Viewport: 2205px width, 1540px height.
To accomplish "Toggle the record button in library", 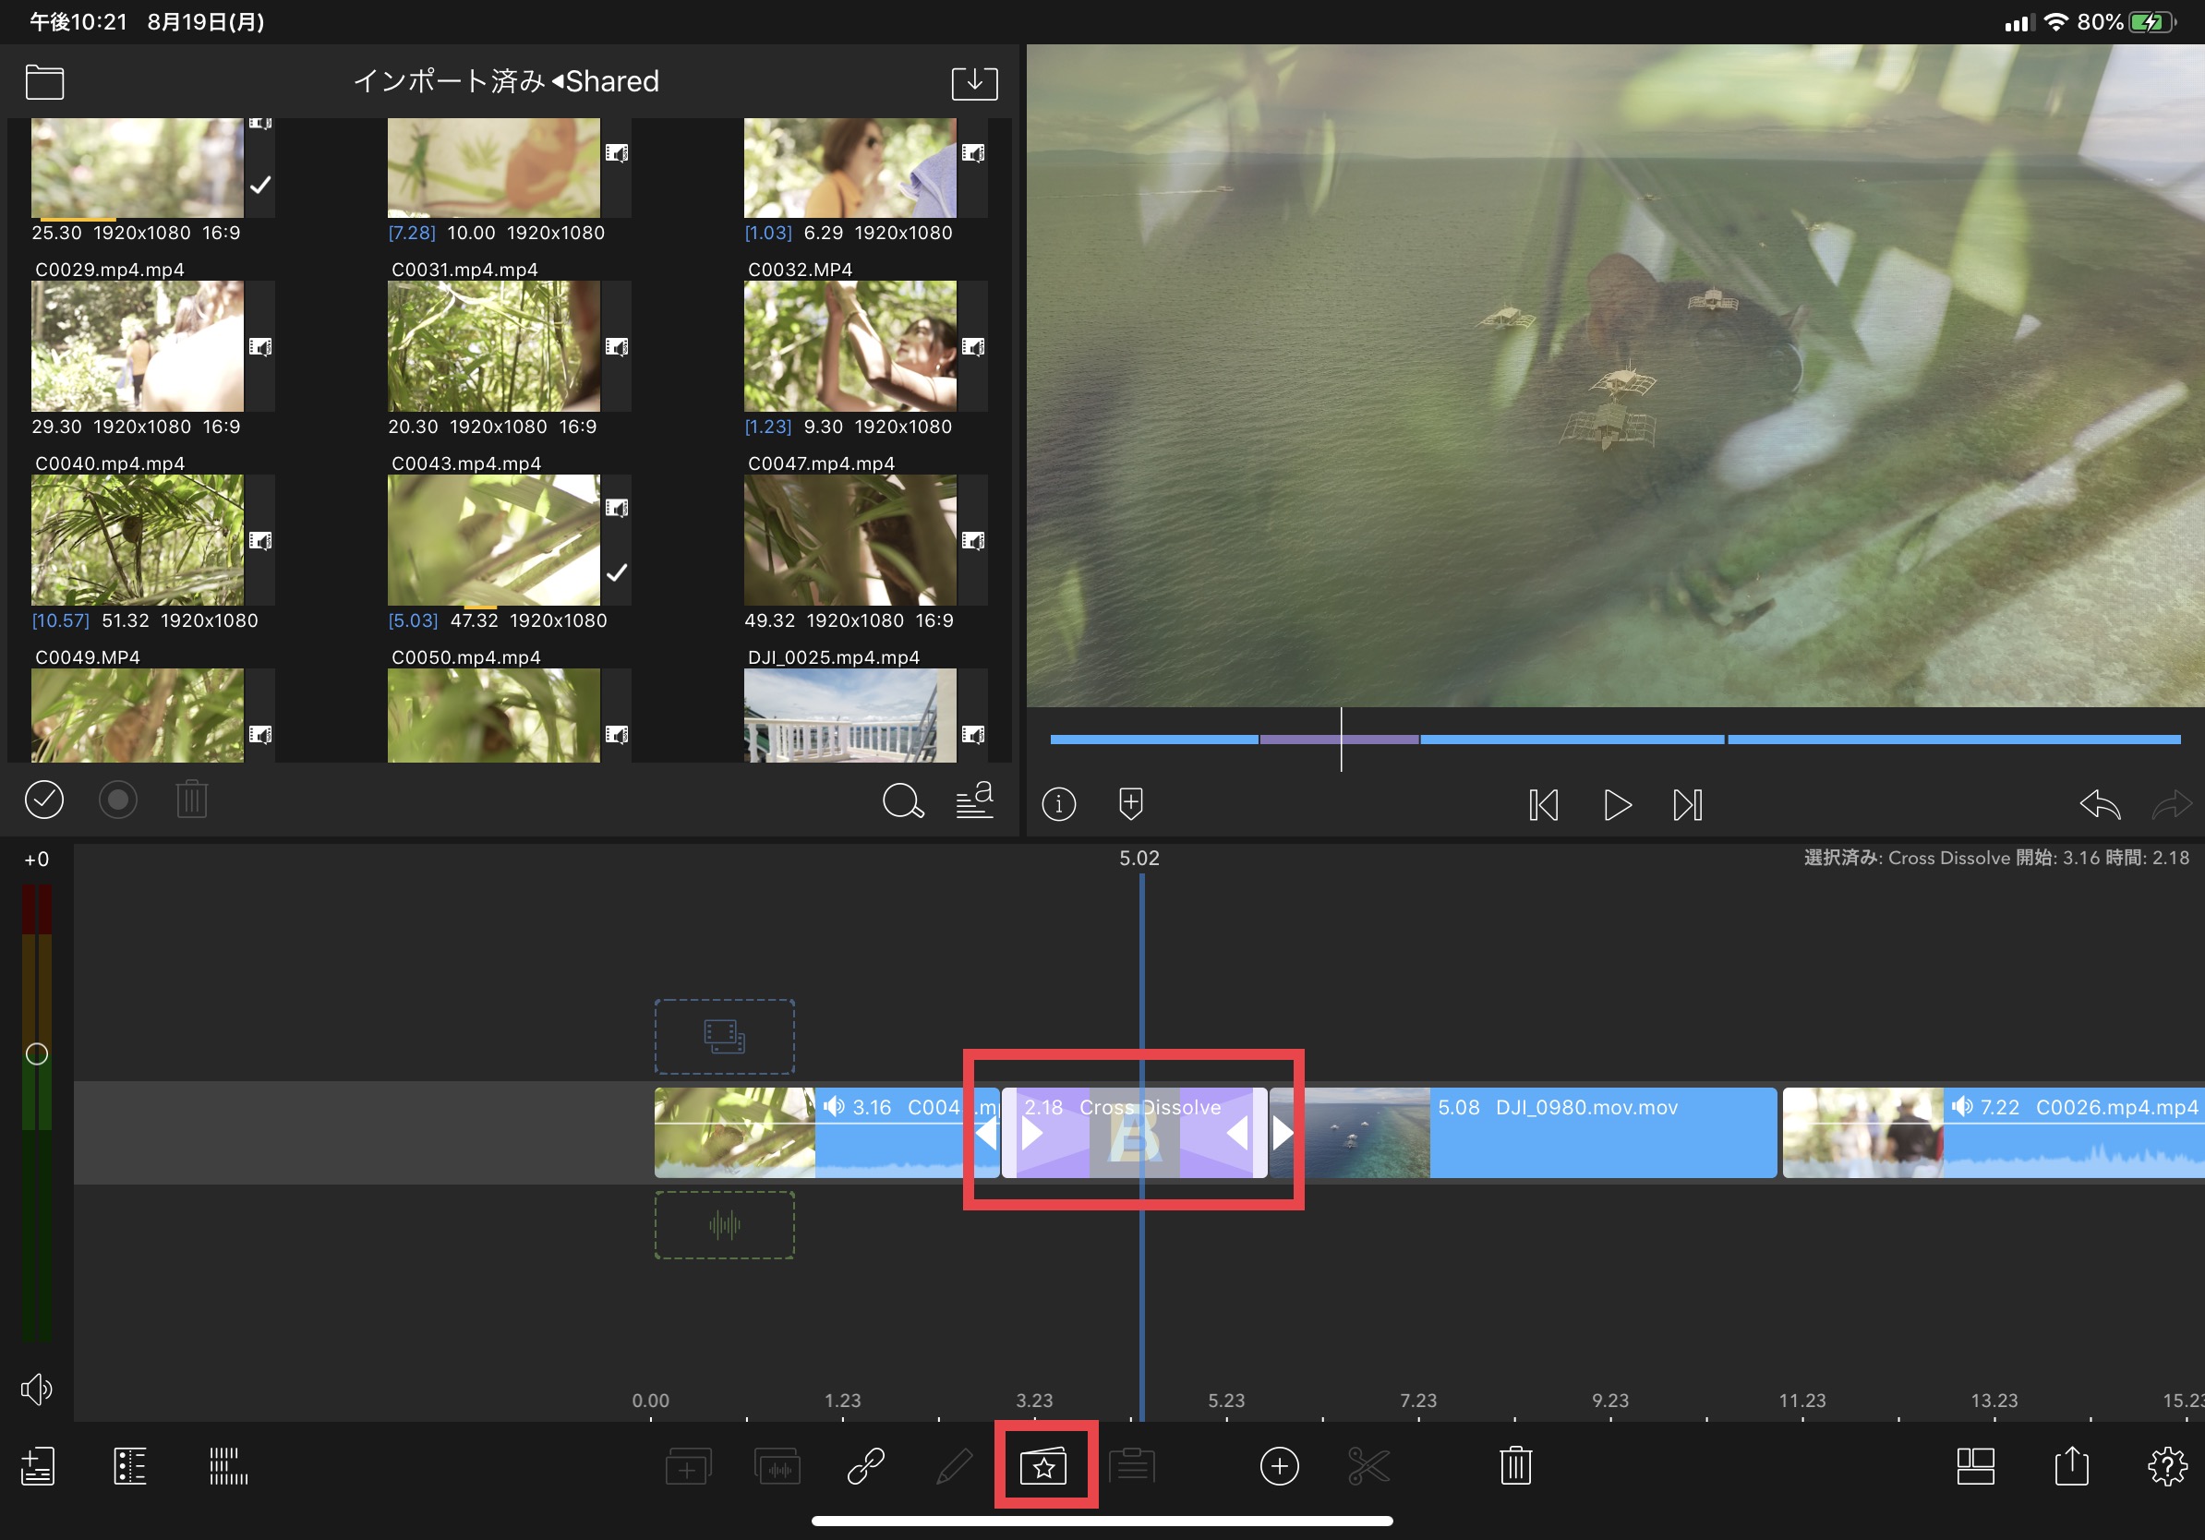I will pos(118,800).
